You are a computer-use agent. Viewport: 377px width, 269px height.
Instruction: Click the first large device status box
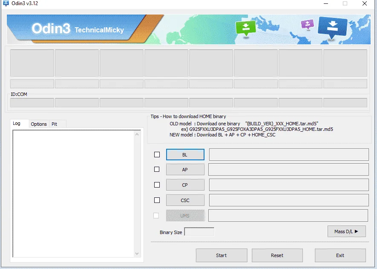[x=32, y=63]
